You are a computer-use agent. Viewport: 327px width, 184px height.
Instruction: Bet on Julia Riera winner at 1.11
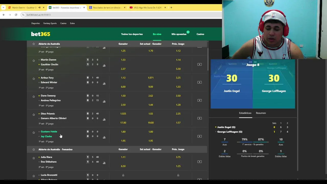(123, 157)
